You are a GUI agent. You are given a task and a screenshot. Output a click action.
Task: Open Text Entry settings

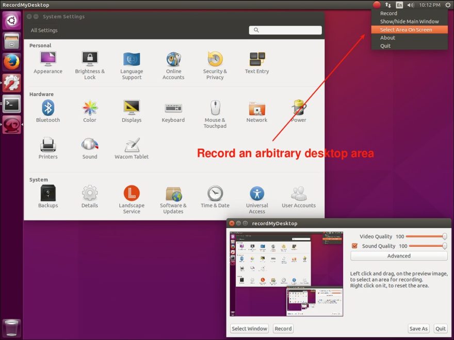[257, 63]
